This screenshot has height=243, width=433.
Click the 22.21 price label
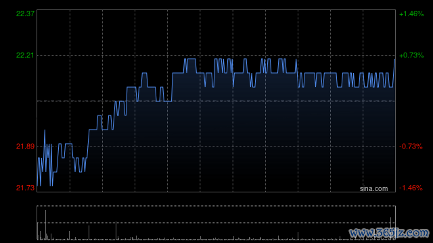point(25,55)
